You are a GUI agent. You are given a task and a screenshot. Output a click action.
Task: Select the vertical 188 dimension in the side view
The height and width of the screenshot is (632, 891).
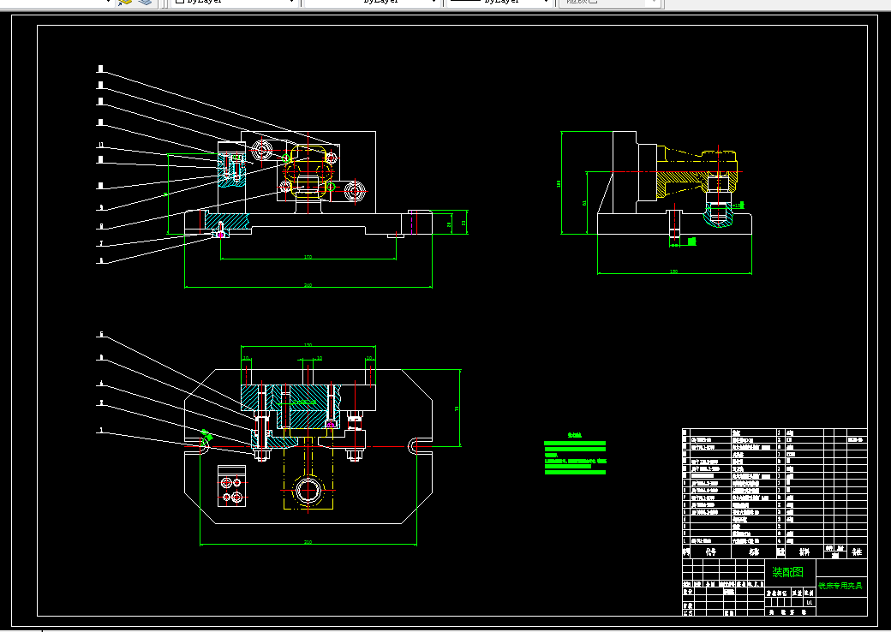[559, 183]
